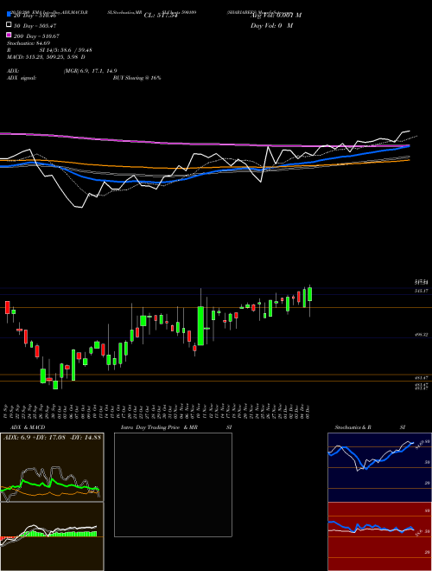
Task: Click the blue 20 Day legend swatch
Action: click(10, 15)
